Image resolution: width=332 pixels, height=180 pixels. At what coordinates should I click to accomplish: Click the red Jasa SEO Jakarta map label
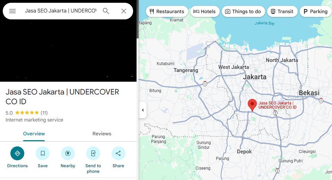277,105
